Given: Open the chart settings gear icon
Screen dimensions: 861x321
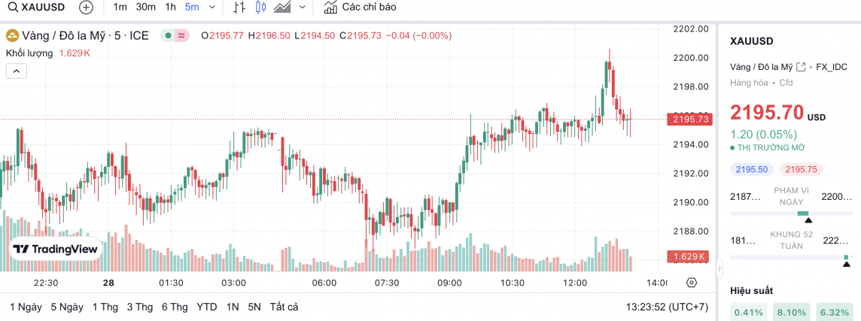Looking at the screenshot, I should point(692,283).
